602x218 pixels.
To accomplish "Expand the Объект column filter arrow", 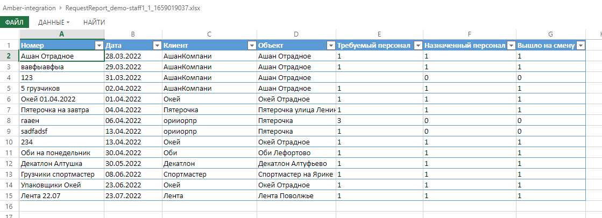I will click(330, 46).
